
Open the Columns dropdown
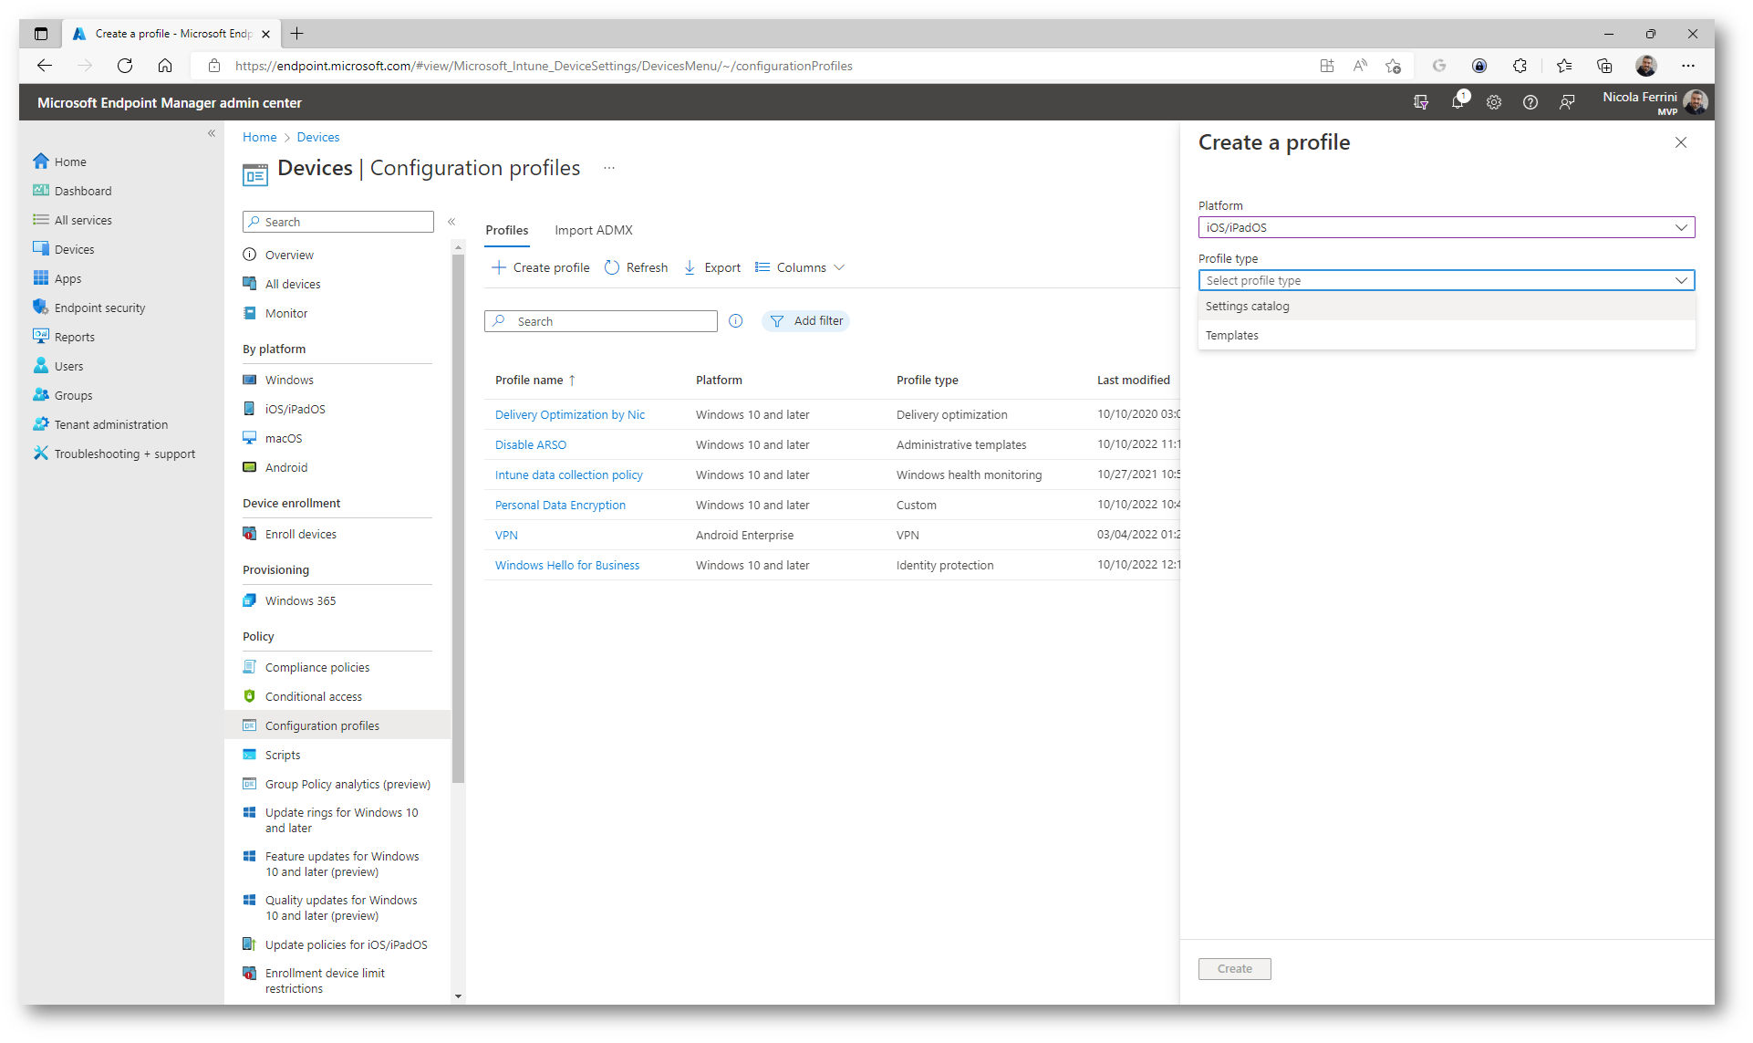click(800, 267)
